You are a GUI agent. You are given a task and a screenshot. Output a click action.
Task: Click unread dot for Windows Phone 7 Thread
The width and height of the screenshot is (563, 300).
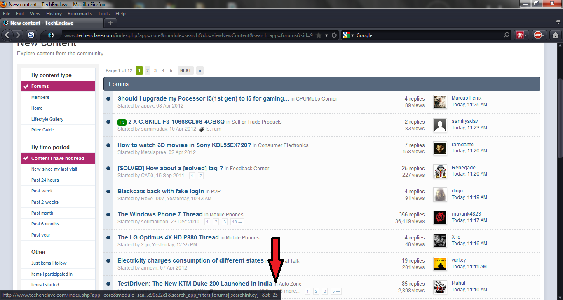click(108, 215)
